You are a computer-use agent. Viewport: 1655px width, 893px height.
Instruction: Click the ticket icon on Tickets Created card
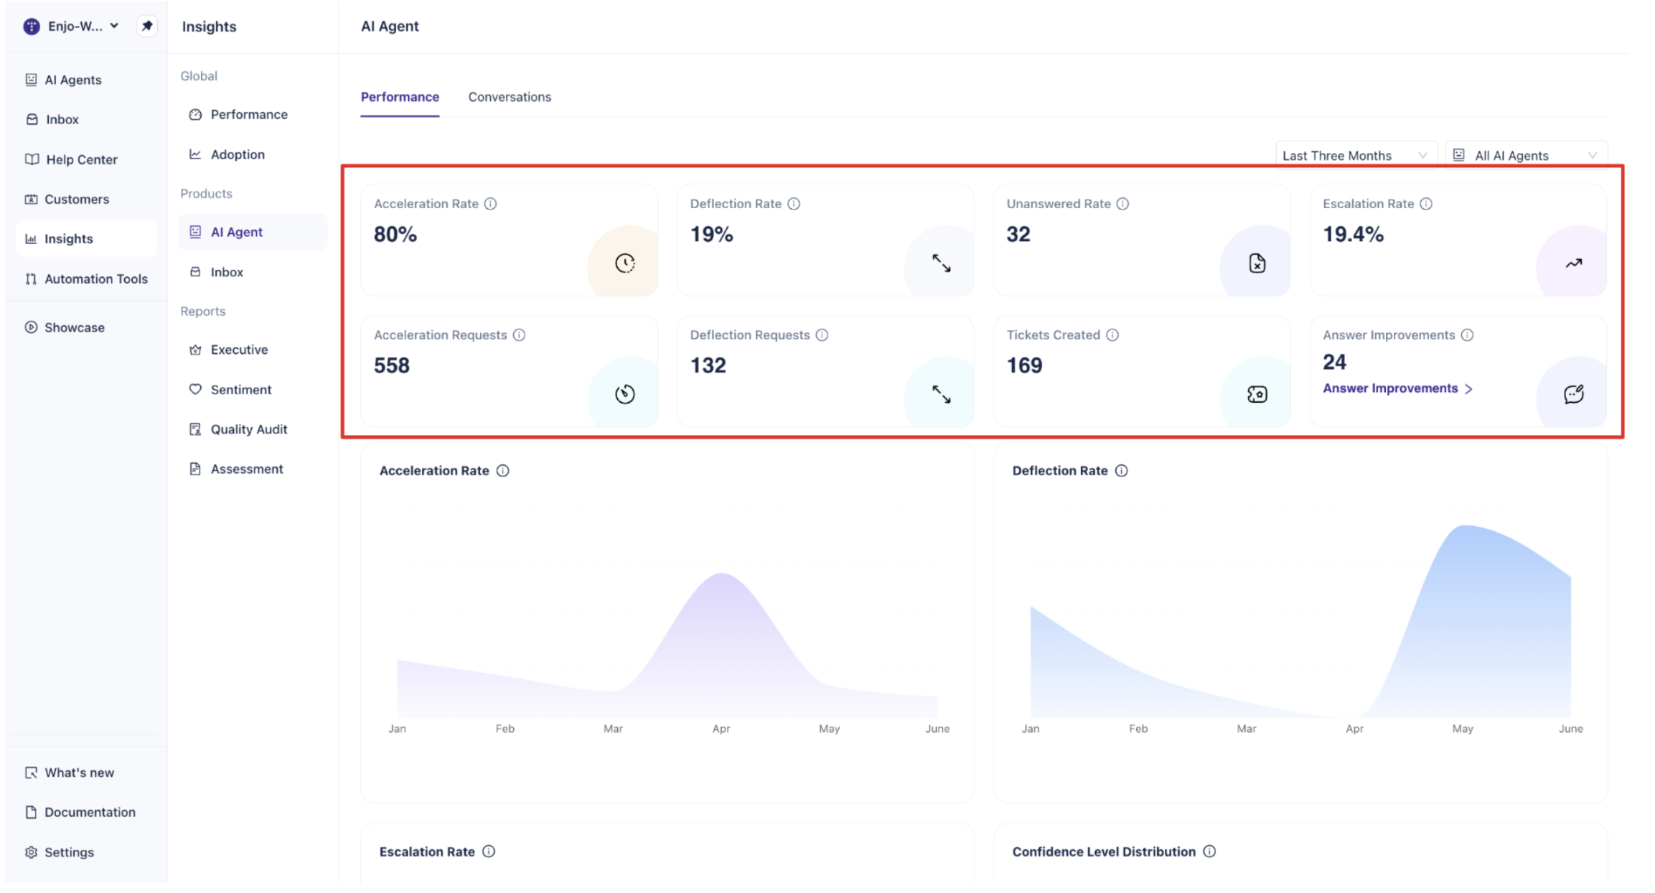coord(1257,394)
